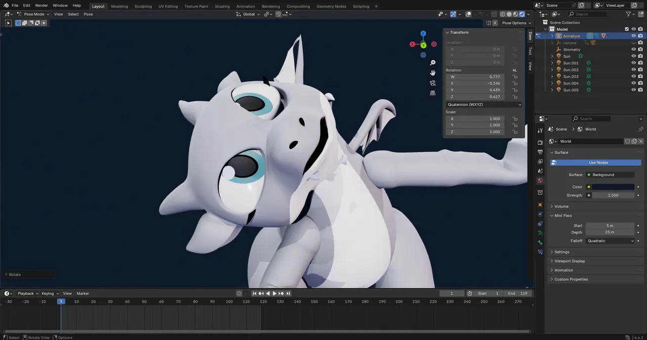This screenshot has width=647, height=340.
Task: Open the Render menu
Action: click(x=41, y=5)
